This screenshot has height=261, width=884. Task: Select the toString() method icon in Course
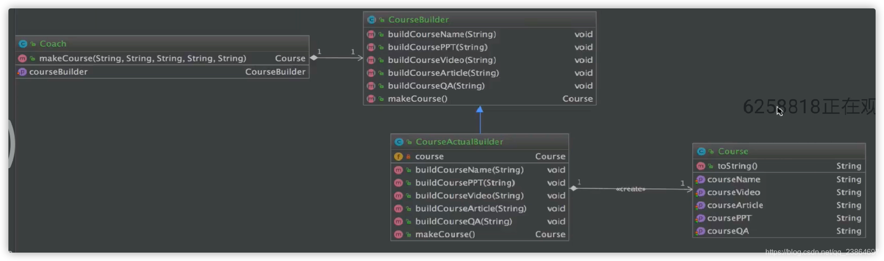pos(700,166)
